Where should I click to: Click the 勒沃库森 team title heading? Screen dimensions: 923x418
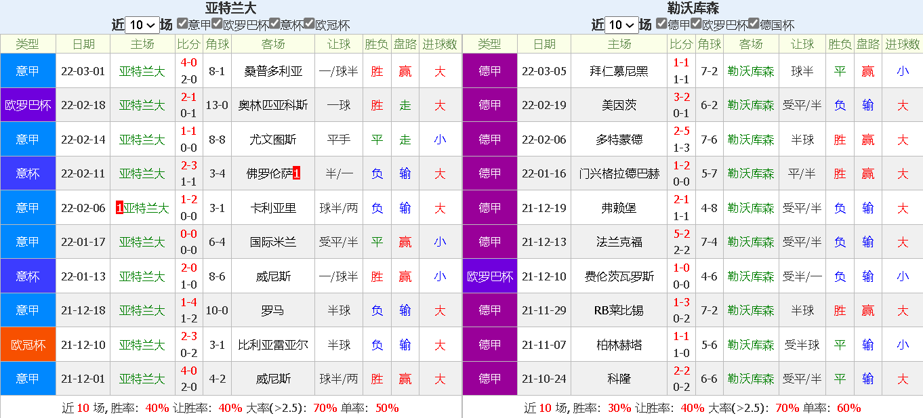tap(693, 8)
